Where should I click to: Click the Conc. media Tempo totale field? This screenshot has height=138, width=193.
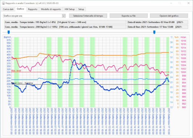click(65, 22)
